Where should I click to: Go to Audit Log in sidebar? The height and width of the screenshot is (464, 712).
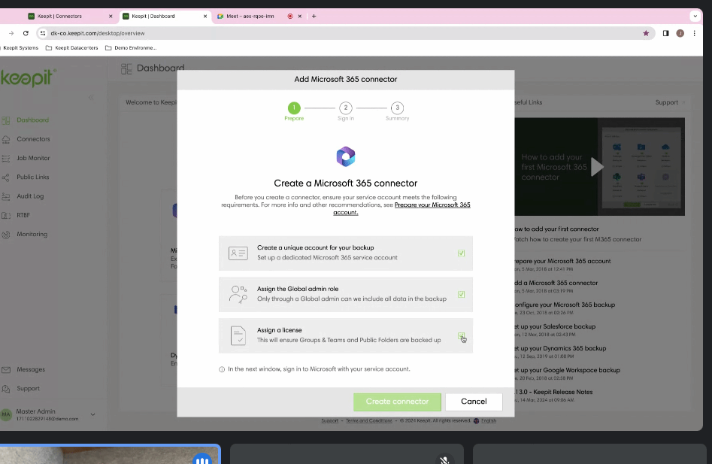tap(30, 196)
